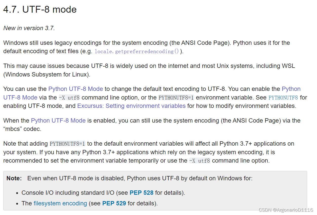Follow the filesystem encoding link

pyautogui.click(x=60, y=203)
